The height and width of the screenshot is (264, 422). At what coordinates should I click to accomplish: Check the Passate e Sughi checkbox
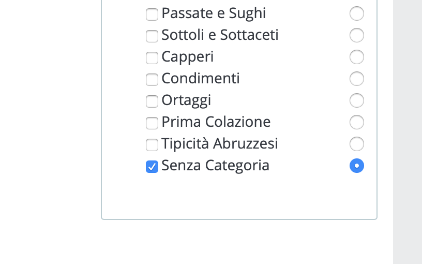tap(152, 14)
